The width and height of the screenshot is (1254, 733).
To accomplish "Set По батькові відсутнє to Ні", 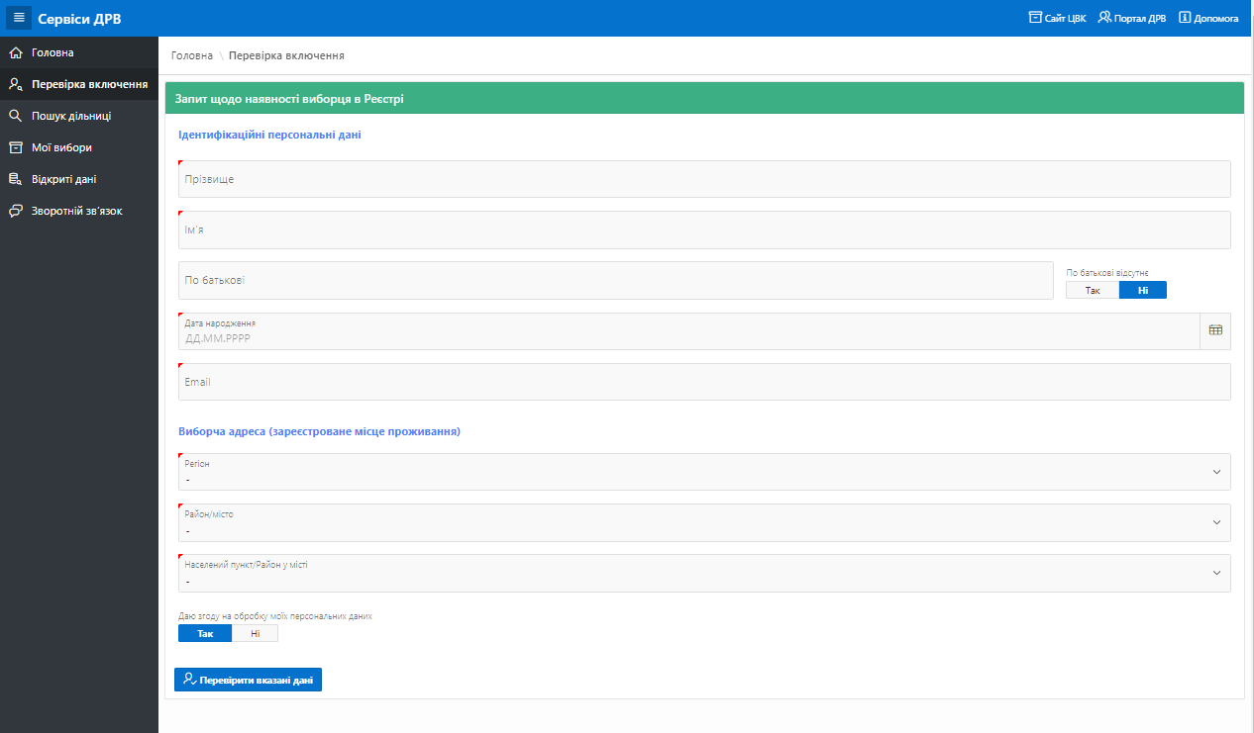I will 1143,290.
